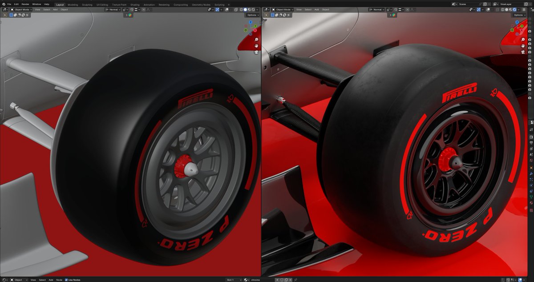This screenshot has width=534, height=282.
Task: Open the Options dropdown in the left viewport
Action: [253, 15]
